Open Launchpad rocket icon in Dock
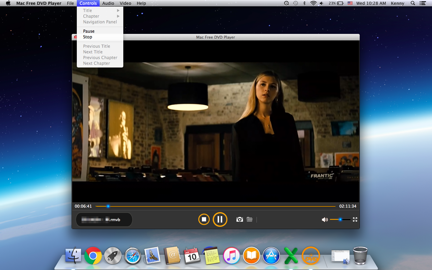Screen dimensions: 432x270 pos(113,256)
